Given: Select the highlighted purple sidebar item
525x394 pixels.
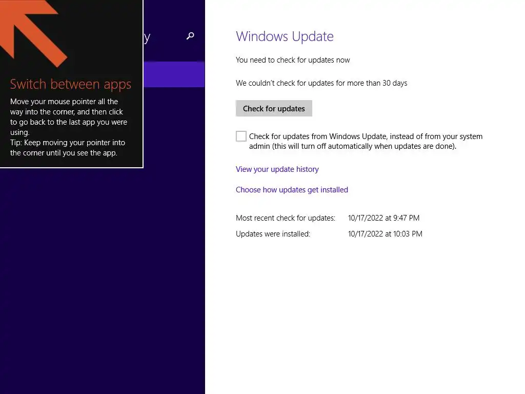Looking at the screenshot, I should point(174,74).
